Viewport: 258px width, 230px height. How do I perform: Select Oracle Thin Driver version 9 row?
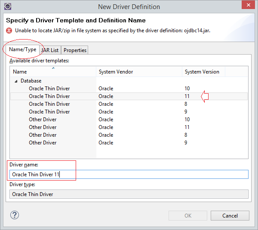(x=129, y=112)
